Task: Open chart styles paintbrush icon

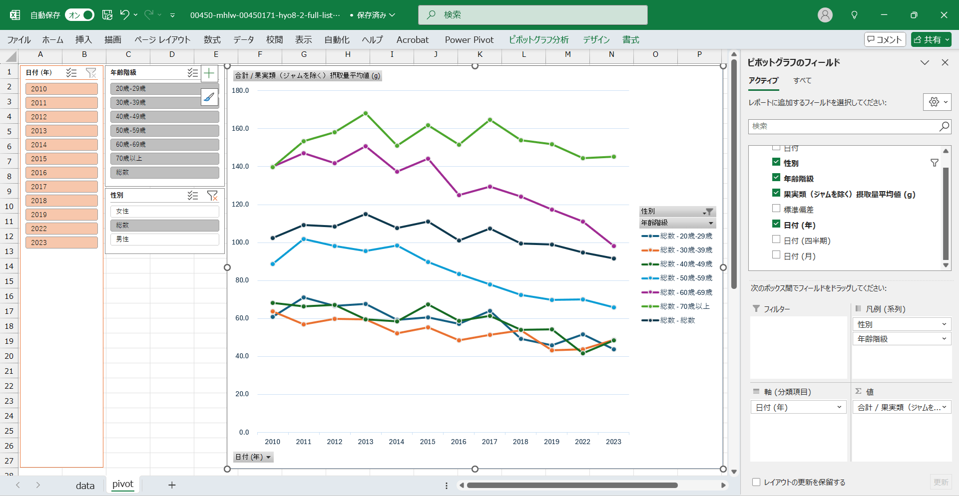Action: click(x=209, y=97)
